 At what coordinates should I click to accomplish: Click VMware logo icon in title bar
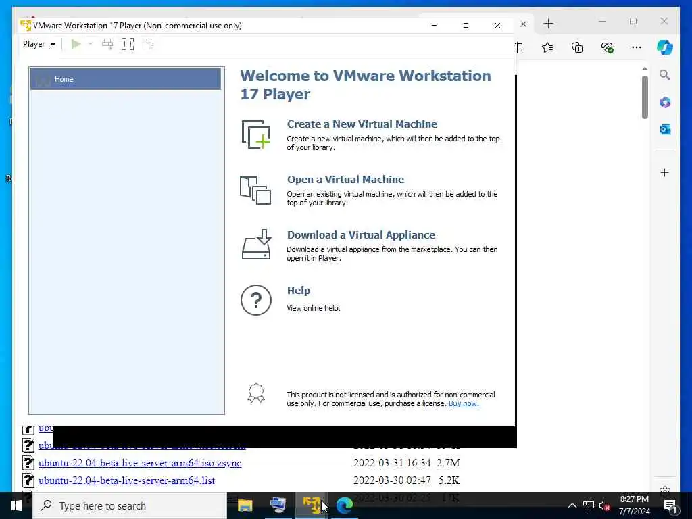(26, 25)
